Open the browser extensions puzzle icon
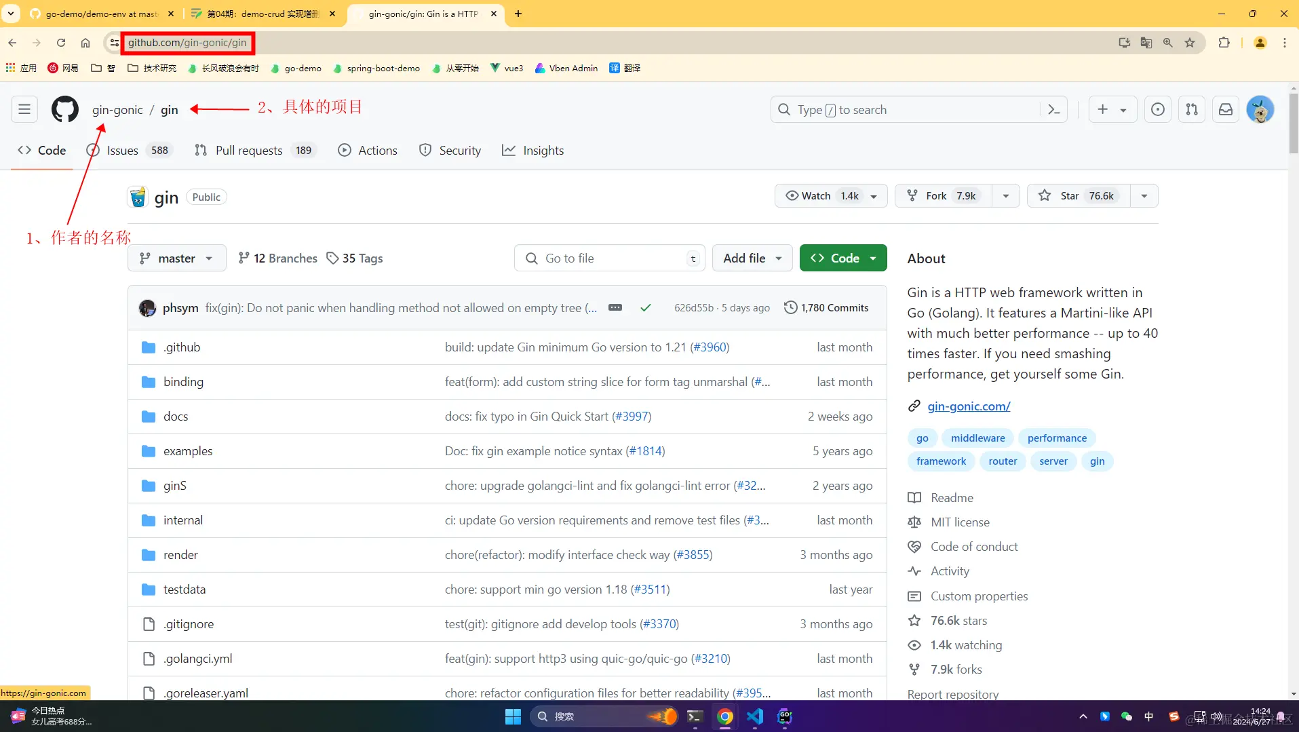1299x732 pixels. pos(1224,43)
